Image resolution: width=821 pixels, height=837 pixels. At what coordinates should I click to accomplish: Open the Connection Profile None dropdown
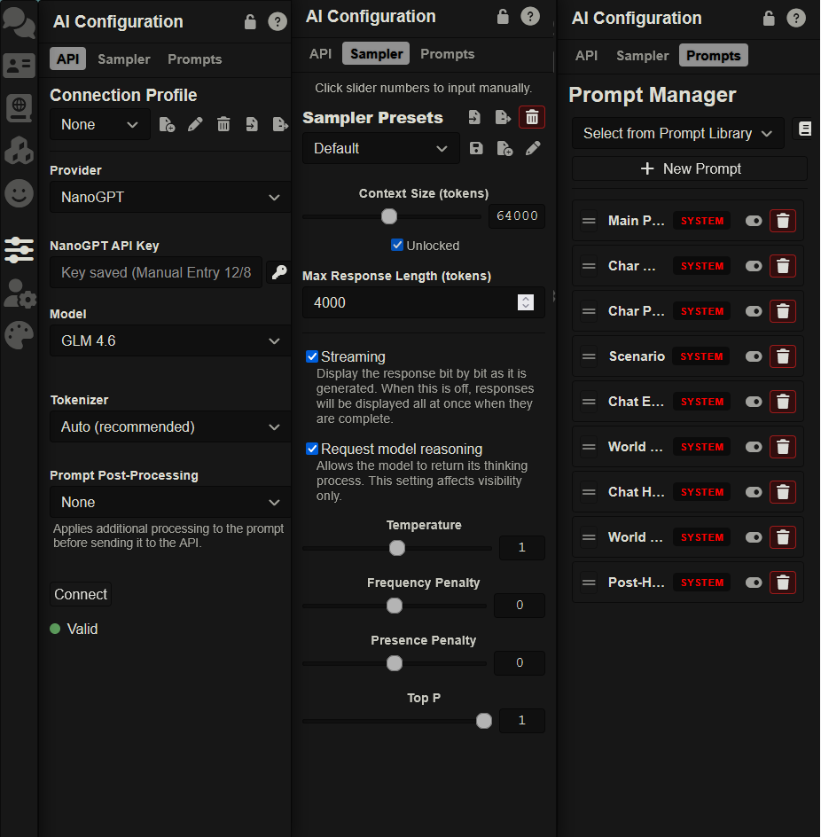[x=100, y=124]
